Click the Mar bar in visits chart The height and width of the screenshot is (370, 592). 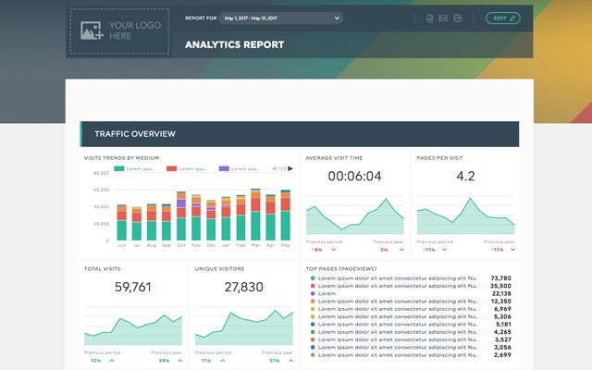click(255, 215)
